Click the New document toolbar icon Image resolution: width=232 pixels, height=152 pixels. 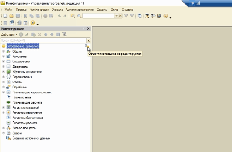(5, 16)
